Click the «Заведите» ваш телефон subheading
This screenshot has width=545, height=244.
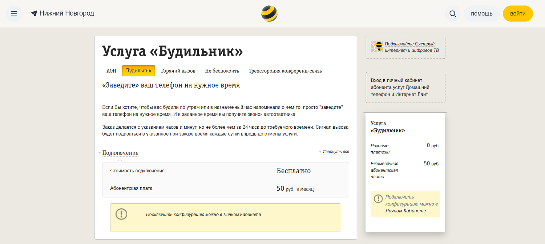pos(171,85)
